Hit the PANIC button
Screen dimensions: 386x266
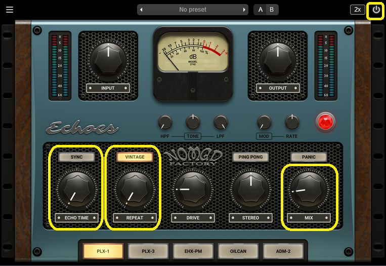point(309,157)
